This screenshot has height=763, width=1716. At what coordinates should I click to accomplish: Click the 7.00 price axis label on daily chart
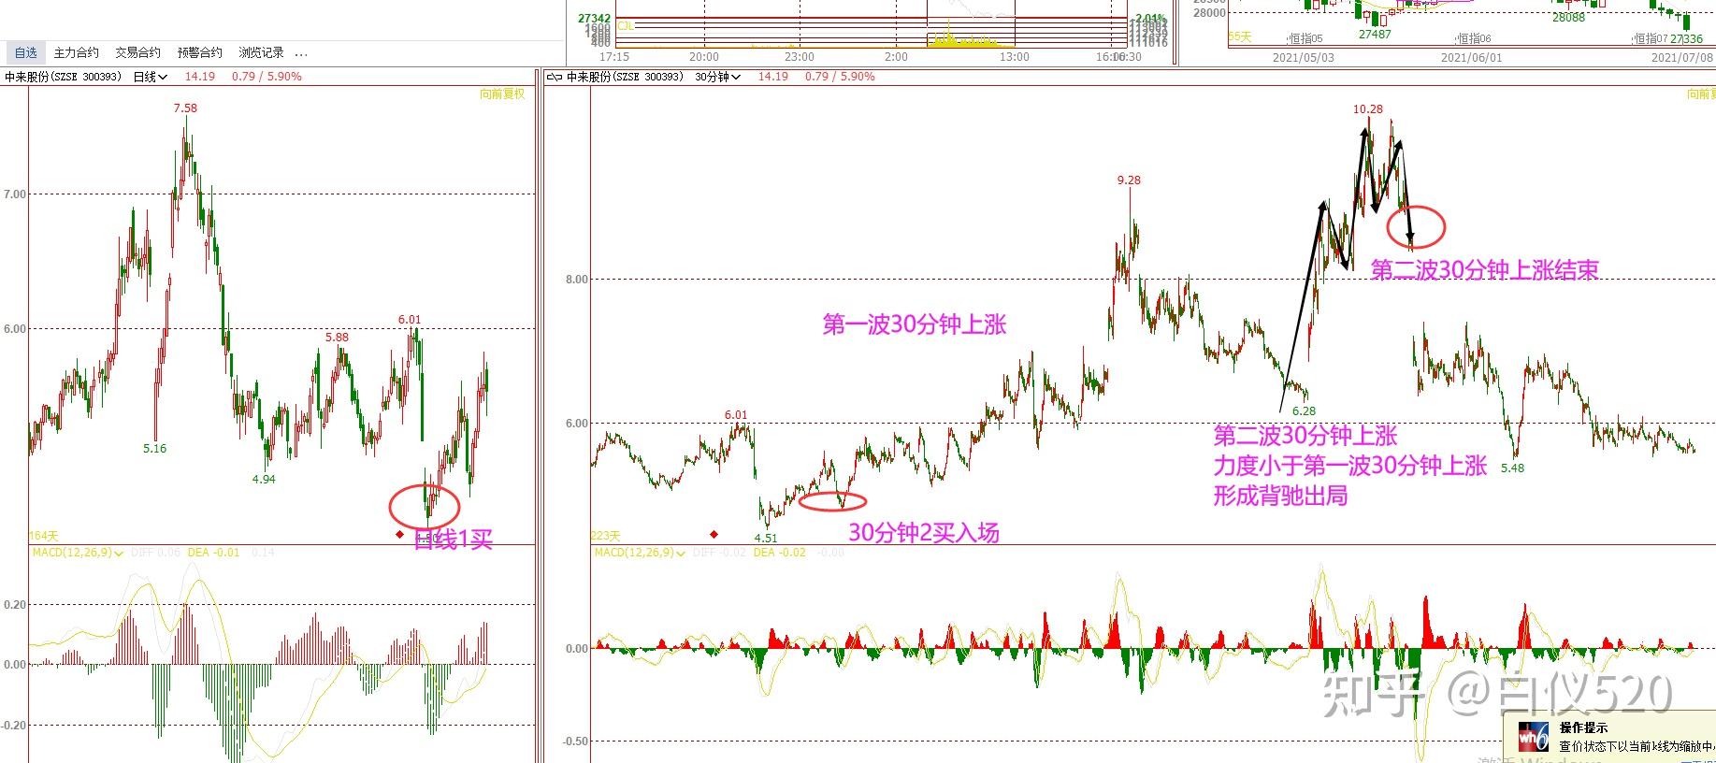pos(15,194)
